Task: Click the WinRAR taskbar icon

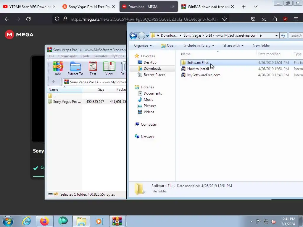Action: (117, 221)
